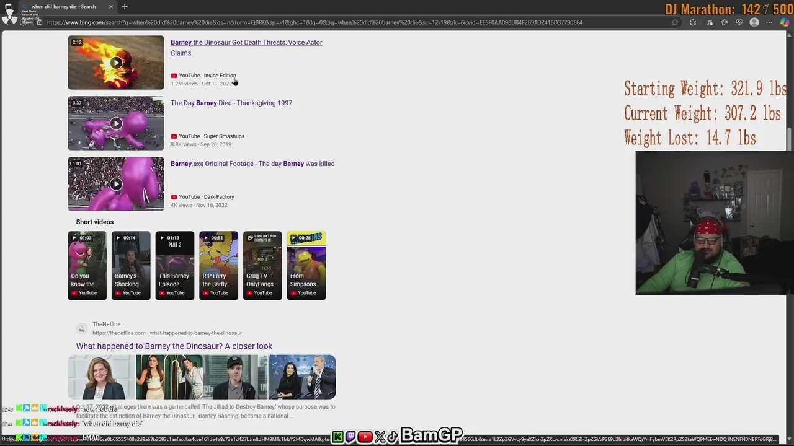Open the tab actions menu icon
This screenshot has width=794, height=446.
pyautogui.click(x=8, y=7)
